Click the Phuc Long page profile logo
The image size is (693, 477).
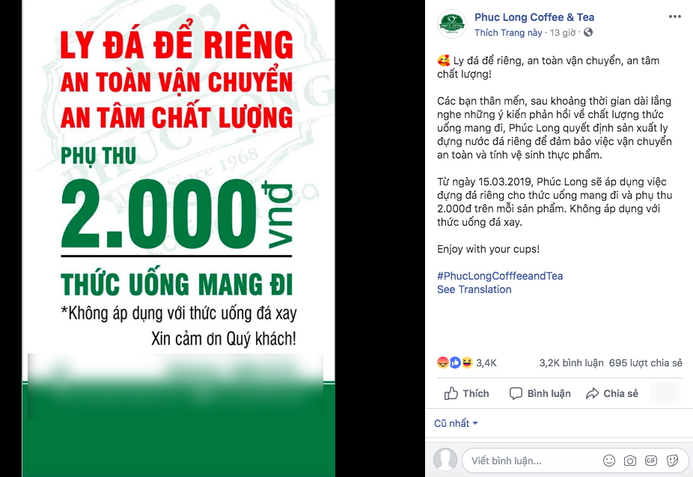point(452,24)
